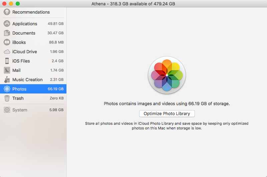The height and width of the screenshot is (177, 267).
Task: Open the Recommendations section
Action: (31, 12)
